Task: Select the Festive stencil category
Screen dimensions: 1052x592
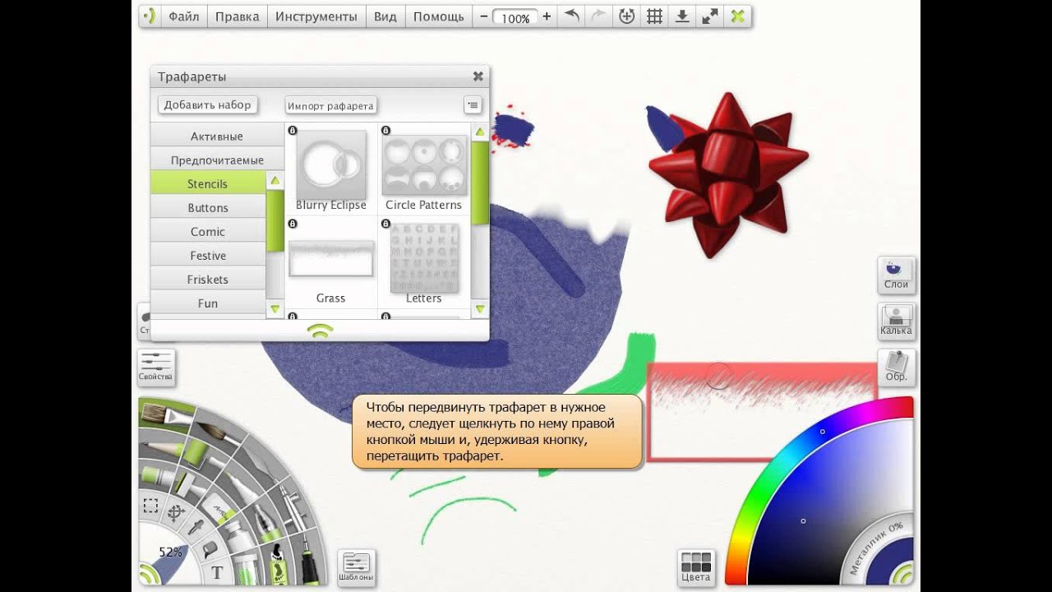Action: [x=207, y=255]
